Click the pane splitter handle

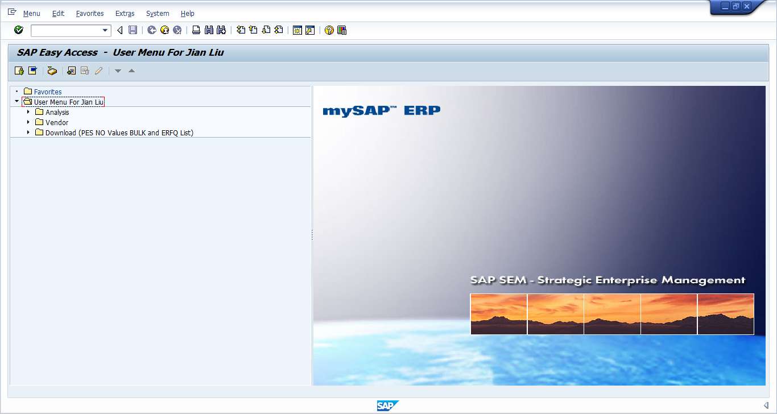coord(312,235)
